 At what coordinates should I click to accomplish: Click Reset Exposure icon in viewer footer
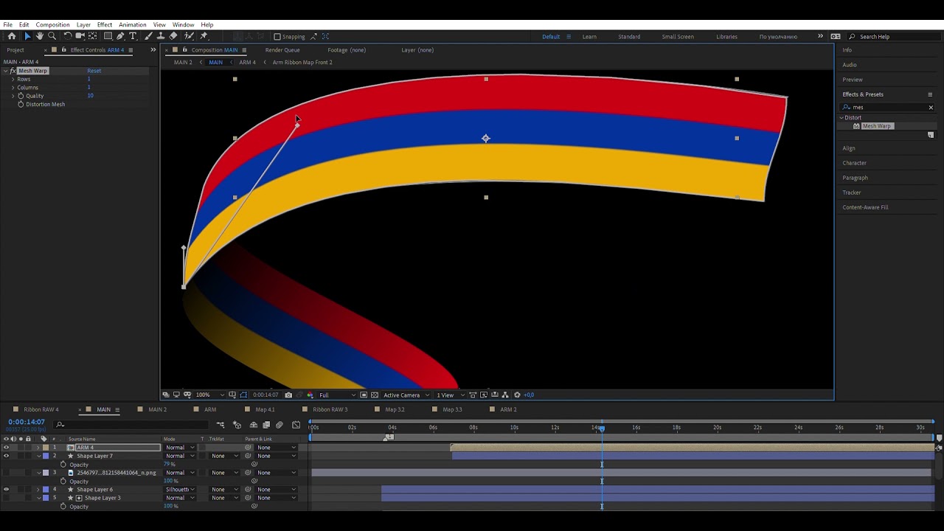coord(517,395)
